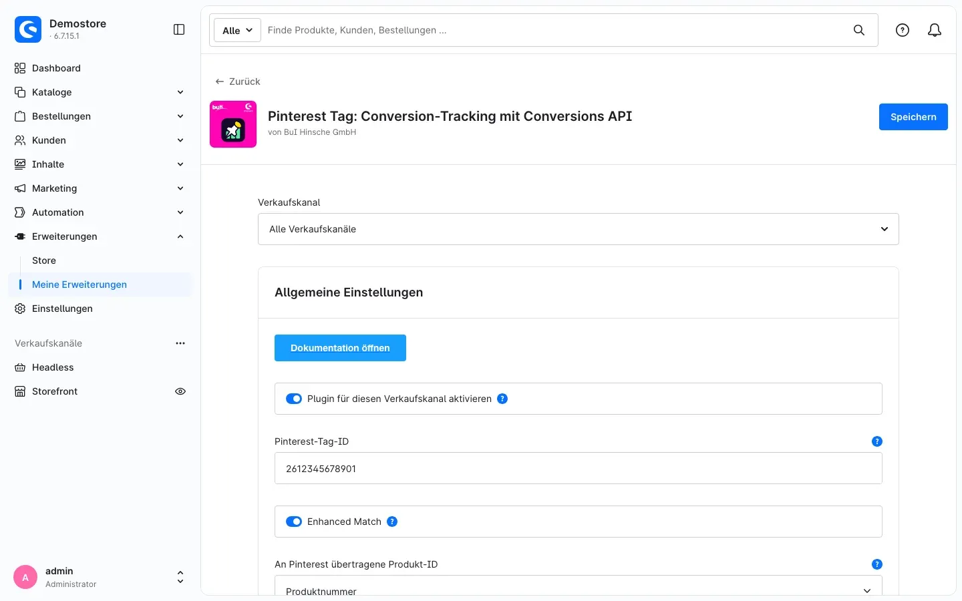
Task: Click the Storefront shop icon
Action: 20,391
